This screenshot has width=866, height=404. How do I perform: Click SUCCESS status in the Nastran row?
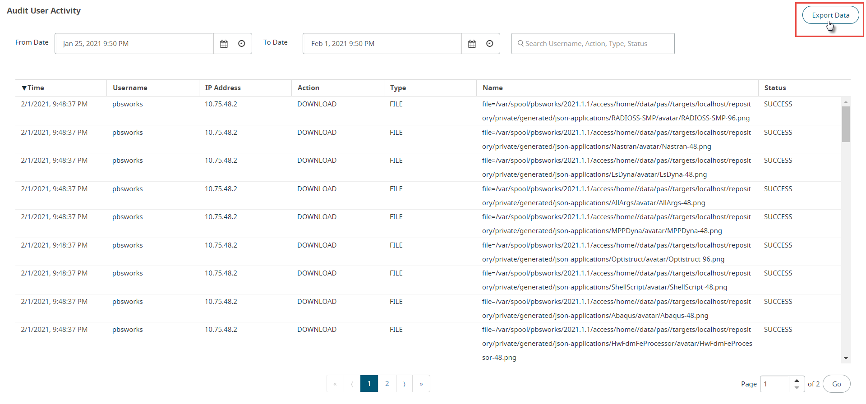[x=778, y=133]
